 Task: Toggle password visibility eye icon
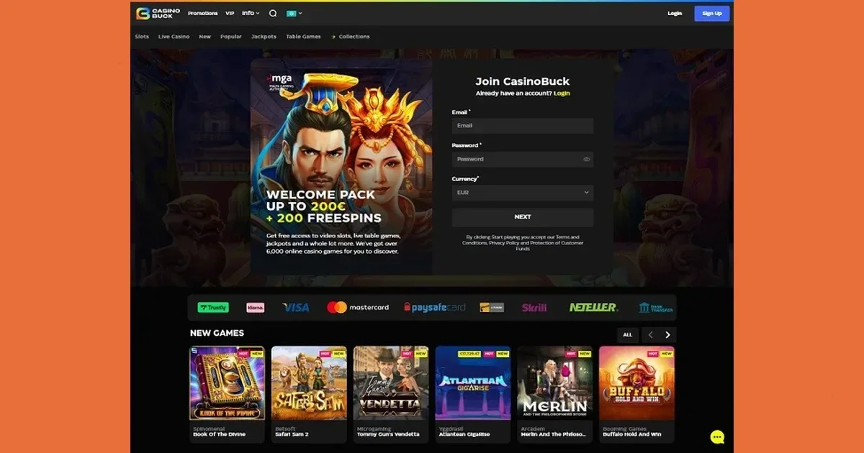586,159
